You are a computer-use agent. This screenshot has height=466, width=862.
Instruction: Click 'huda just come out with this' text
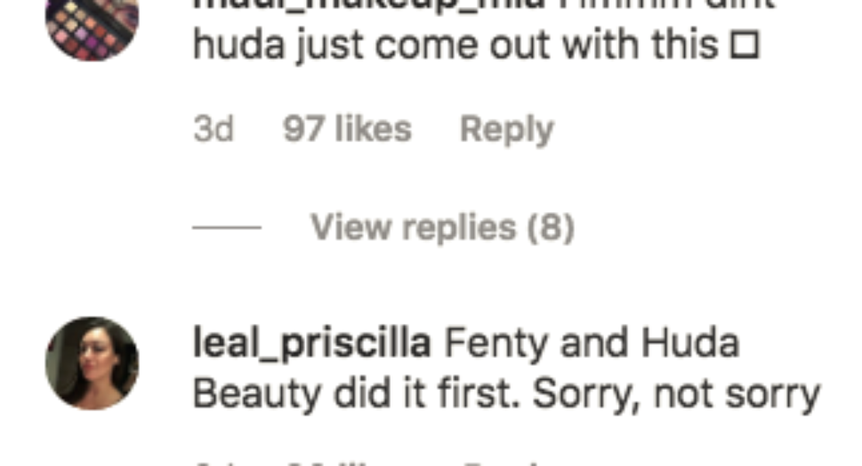(455, 46)
